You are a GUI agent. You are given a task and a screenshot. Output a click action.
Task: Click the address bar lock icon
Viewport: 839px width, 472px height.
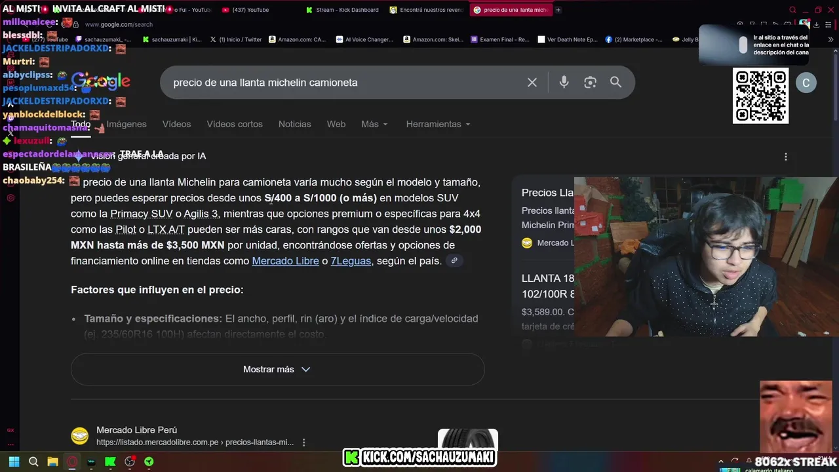coord(76,25)
